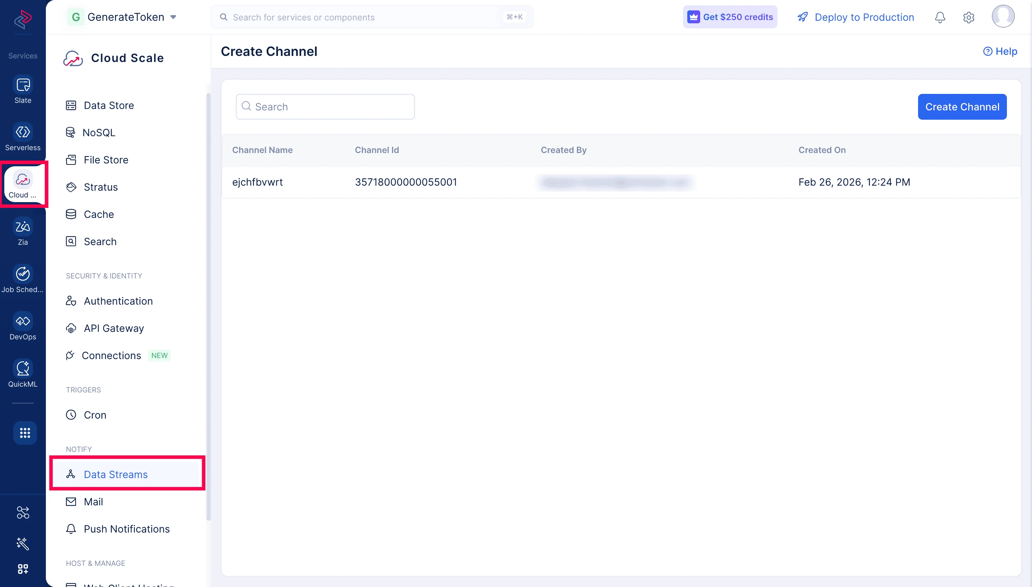Click the Create Channel button
This screenshot has height=587, width=1032.
click(962, 107)
